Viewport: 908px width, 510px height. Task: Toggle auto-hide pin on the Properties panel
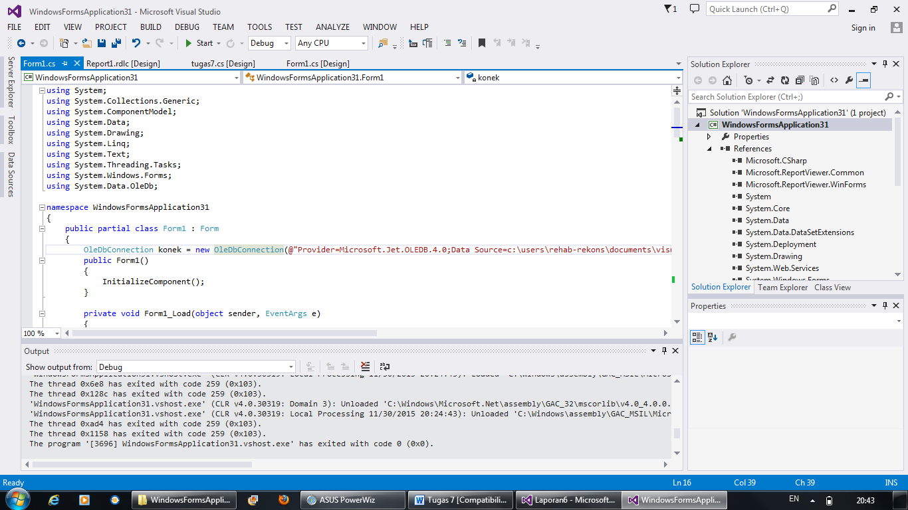point(885,305)
